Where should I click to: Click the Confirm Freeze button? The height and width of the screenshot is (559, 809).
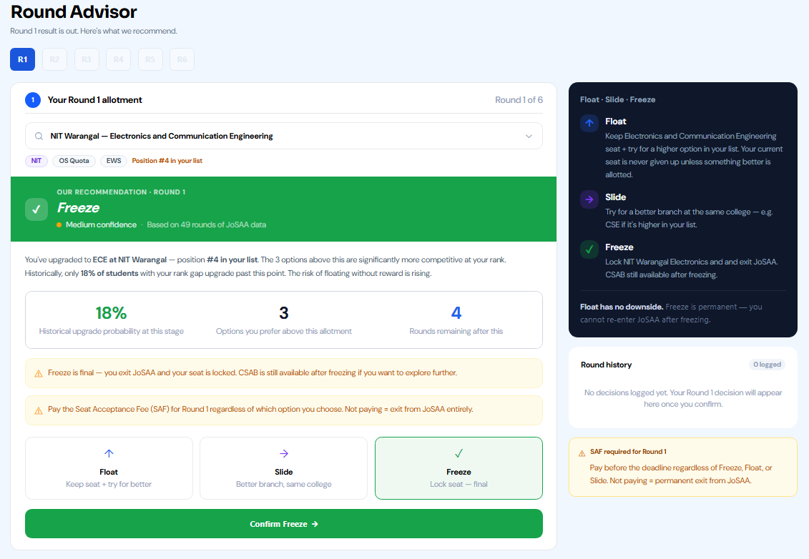click(x=284, y=524)
